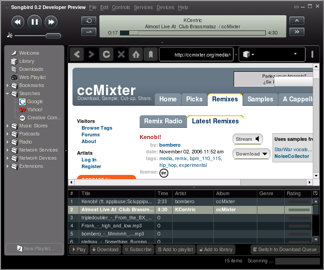
Task: Click the double-arrow button beside player
Action: [x=297, y=32]
